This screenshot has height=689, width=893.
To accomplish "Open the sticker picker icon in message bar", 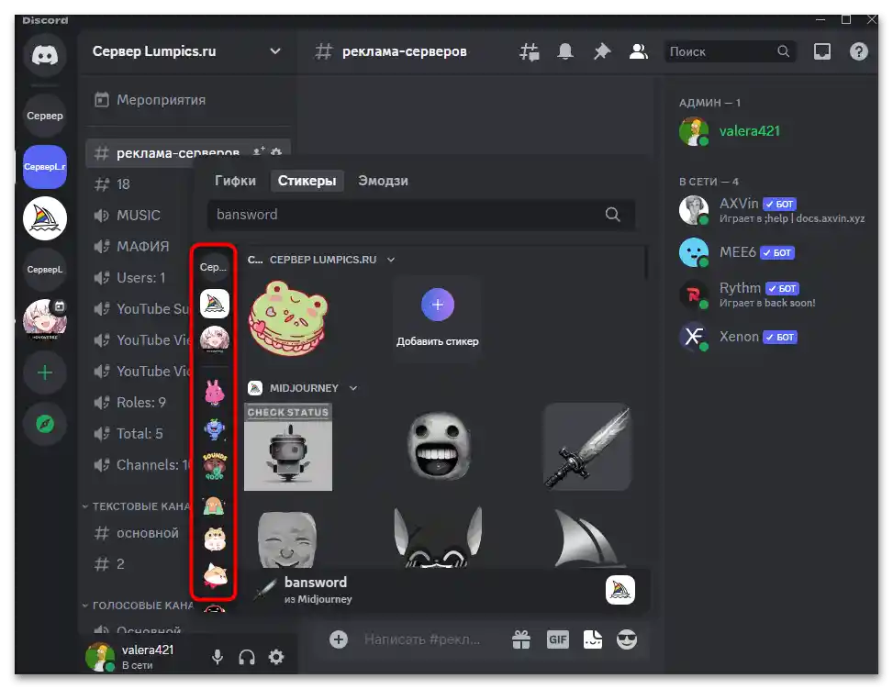I will click(593, 639).
